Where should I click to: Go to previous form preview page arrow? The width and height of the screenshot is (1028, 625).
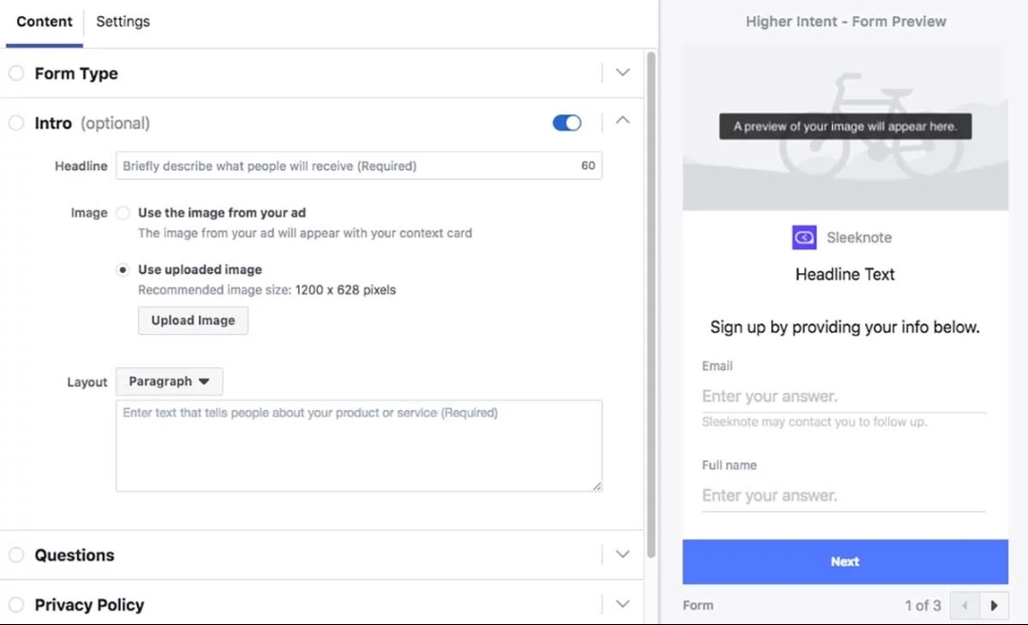(965, 605)
